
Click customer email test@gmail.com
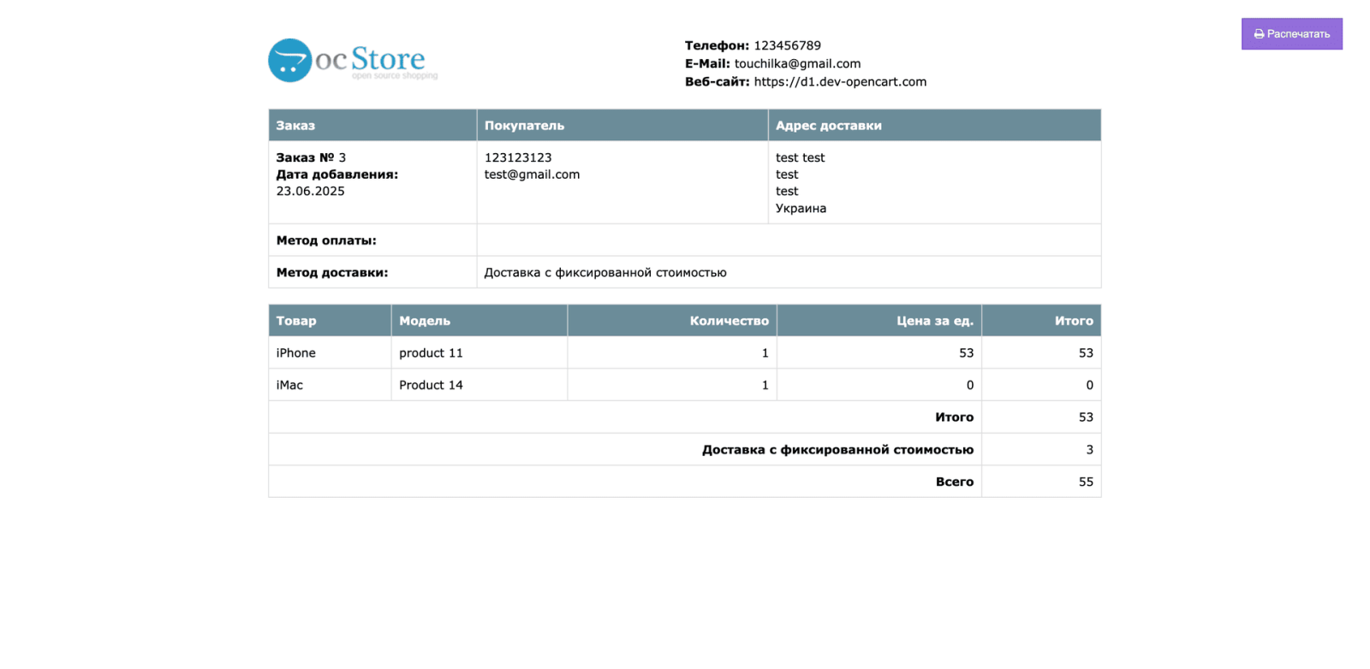(x=532, y=175)
